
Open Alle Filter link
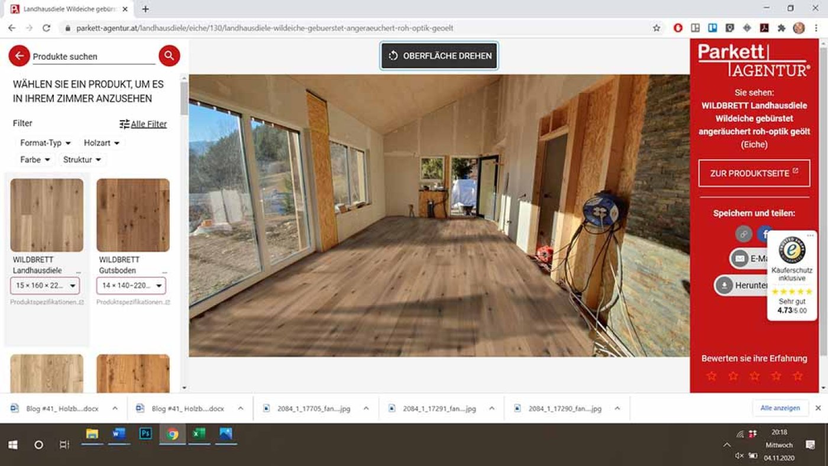pos(143,124)
